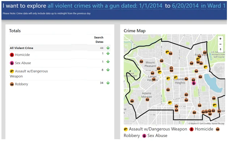Open the OpenStreetMap attribution link
228x141 pixels.
click(x=204, y=124)
